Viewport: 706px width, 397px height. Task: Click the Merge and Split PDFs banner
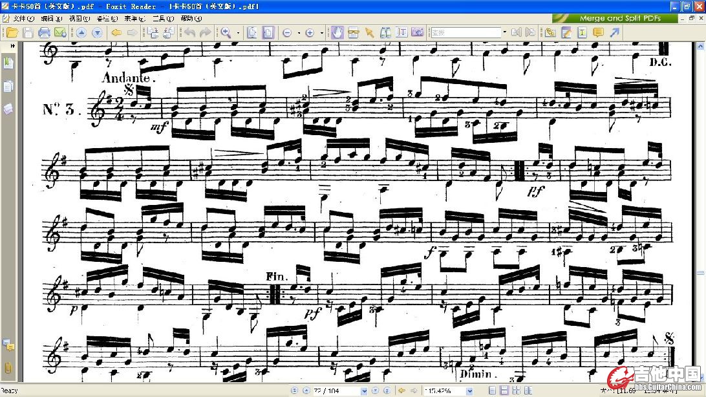click(615, 19)
